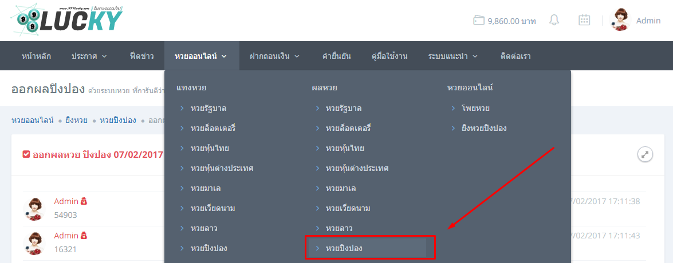This screenshot has height=263, width=673.
Task: Open the wallet balance 9,860.00 บาท
Action: tap(505, 21)
